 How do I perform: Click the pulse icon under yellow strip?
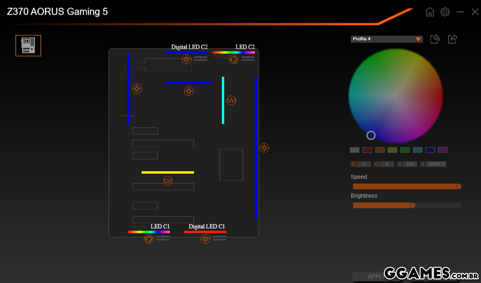[x=168, y=180]
